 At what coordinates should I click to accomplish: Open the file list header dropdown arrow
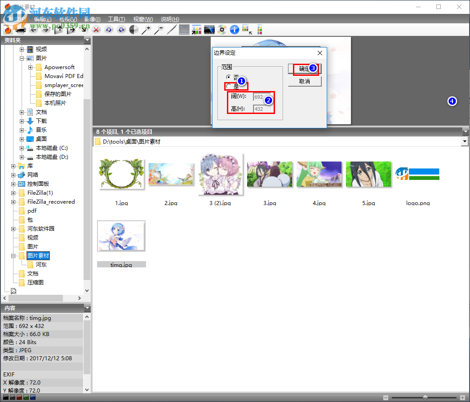click(465, 131)
